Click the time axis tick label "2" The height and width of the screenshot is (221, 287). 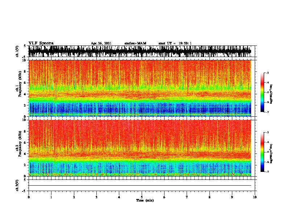tap(74, 197)
